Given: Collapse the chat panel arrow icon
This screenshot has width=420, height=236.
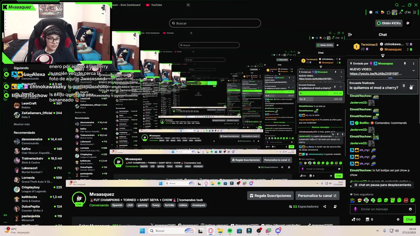Looking at the screenshot, I should [x=350, y=34].
